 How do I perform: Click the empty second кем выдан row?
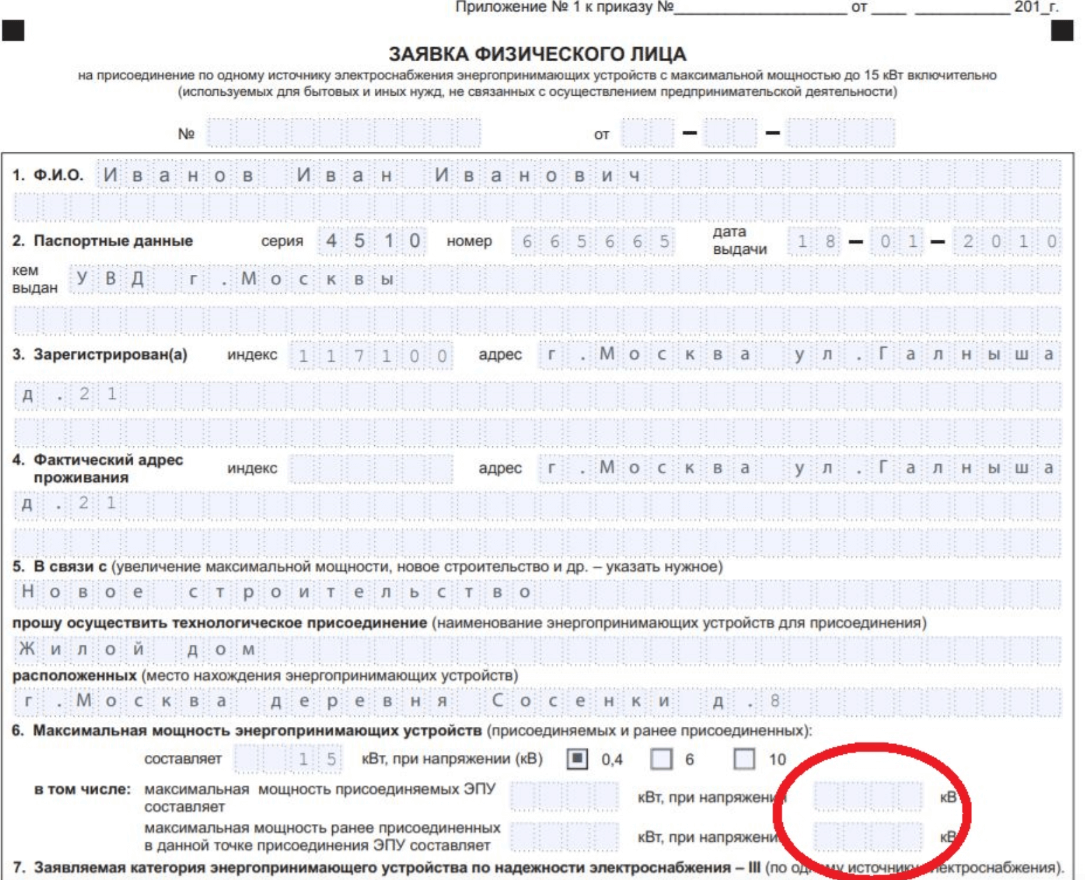pos(538,320)
